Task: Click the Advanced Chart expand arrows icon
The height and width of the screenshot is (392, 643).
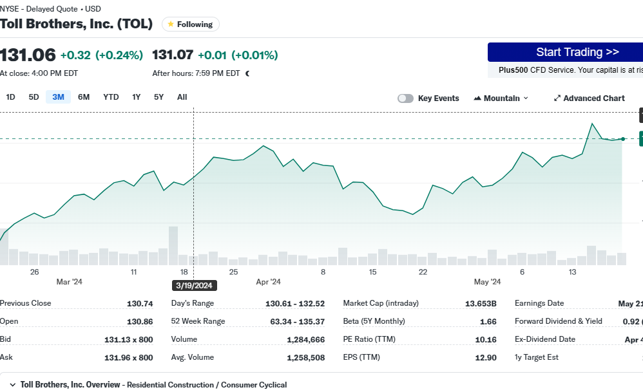Action: 557,98
